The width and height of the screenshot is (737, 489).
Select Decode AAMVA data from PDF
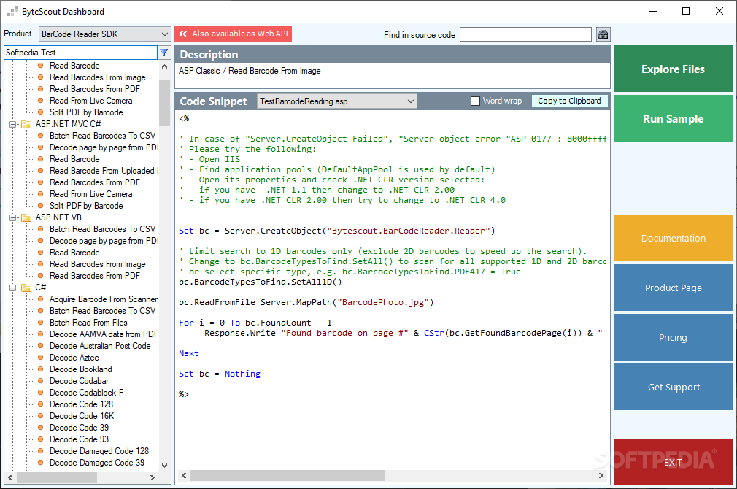pos(104,334)
